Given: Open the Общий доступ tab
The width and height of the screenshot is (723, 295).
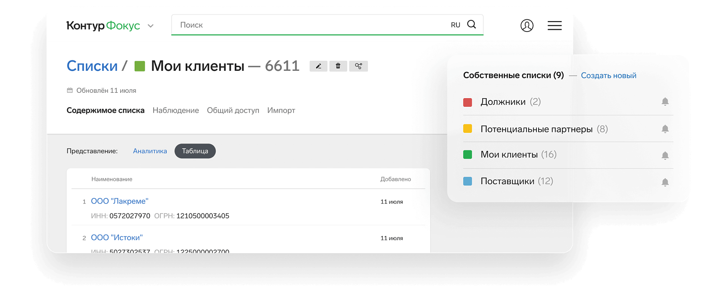Looking at the screenshot, I should pyautogui.click(x=233, y=110).
